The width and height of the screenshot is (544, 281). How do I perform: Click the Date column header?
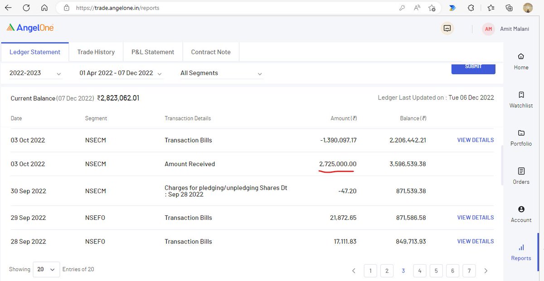coord(16,118)
